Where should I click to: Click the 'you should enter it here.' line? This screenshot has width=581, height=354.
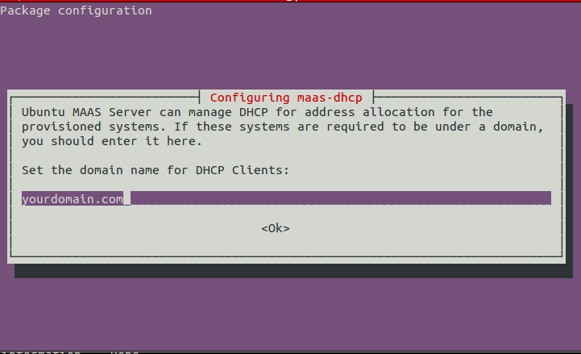(x=111, y=141)
